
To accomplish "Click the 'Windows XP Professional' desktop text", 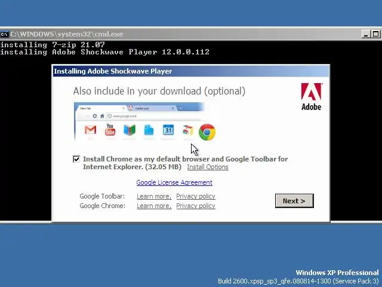I will point(337,273).
